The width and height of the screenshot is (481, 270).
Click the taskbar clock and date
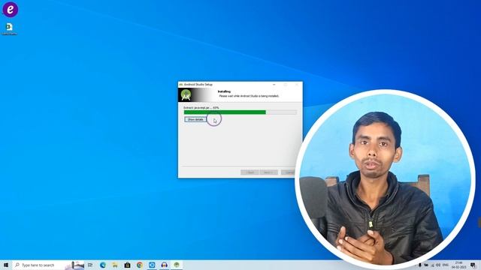[459, 265]
